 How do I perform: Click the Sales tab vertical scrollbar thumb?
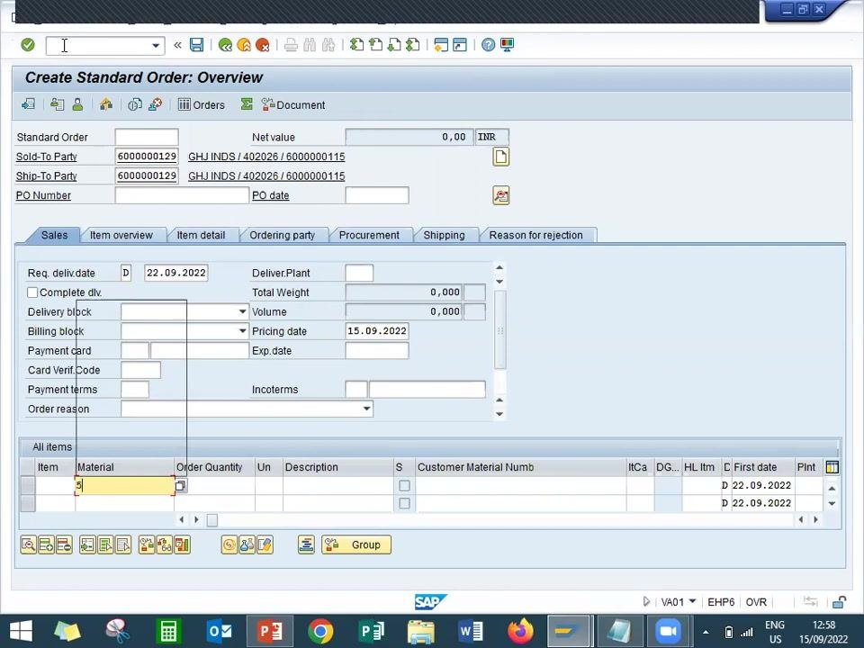[500, 329]
